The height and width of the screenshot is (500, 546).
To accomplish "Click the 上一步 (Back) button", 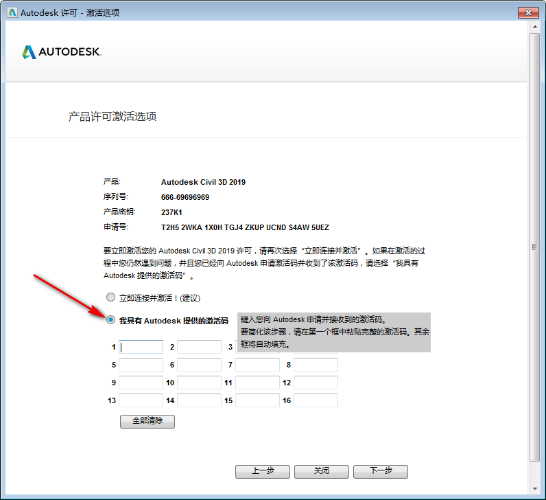I will (x=263, y=471).
